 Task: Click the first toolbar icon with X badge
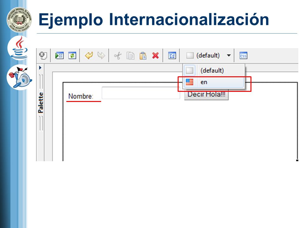[x=43, y=56]
